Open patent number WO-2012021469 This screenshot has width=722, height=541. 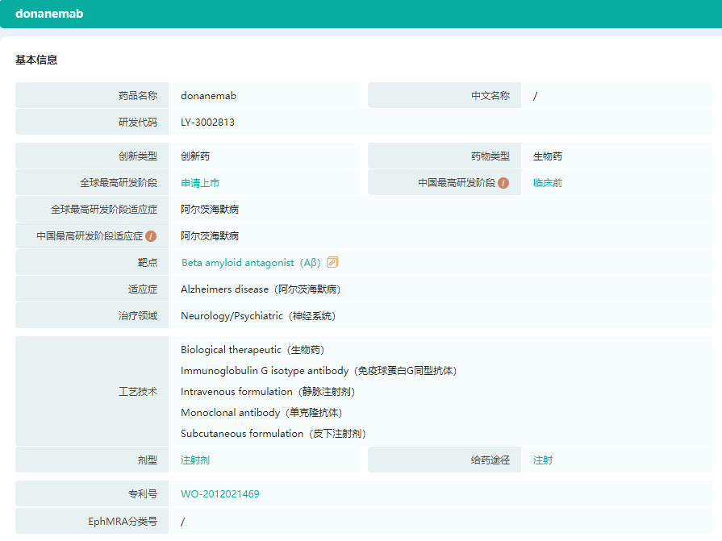point(220,494)
